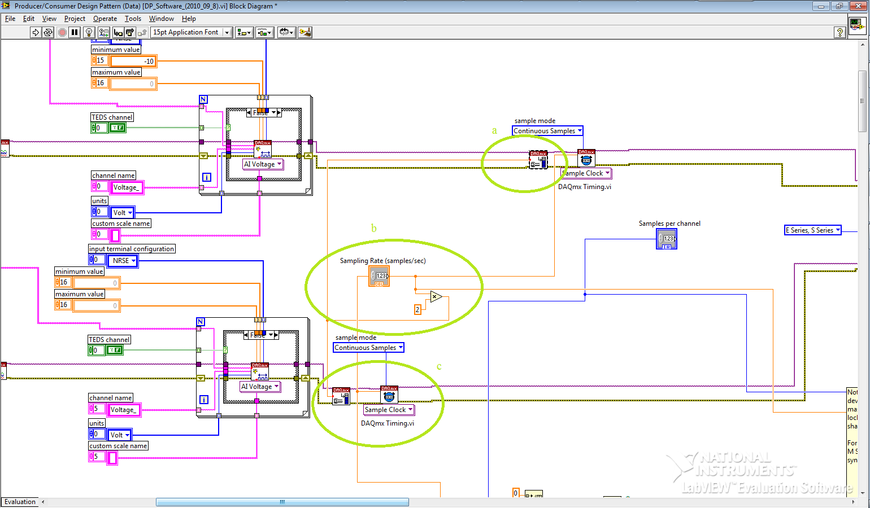
Task: Click index 15 of minimum value array
Action: tap(100, 60)
